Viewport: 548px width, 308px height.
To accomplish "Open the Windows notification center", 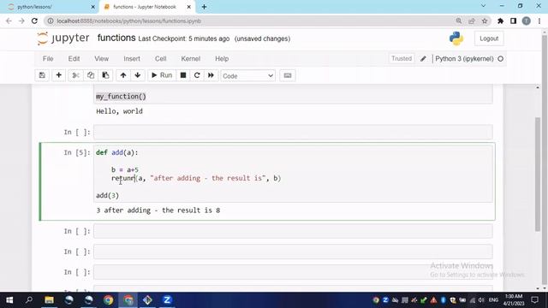I will [x=534, y=300].
